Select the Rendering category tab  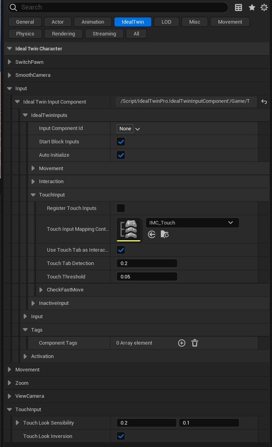coord(63,34)
